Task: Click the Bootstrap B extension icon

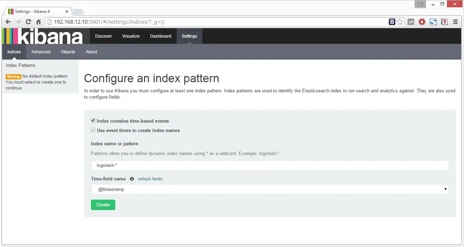Action: 392,22
